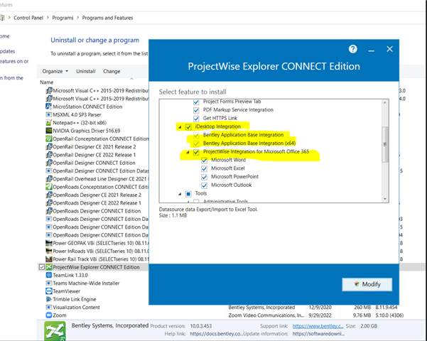Open breadcrumb arrow after Control Panel
The width and height of the screenshot is (427, 341).
pos(48,18)
